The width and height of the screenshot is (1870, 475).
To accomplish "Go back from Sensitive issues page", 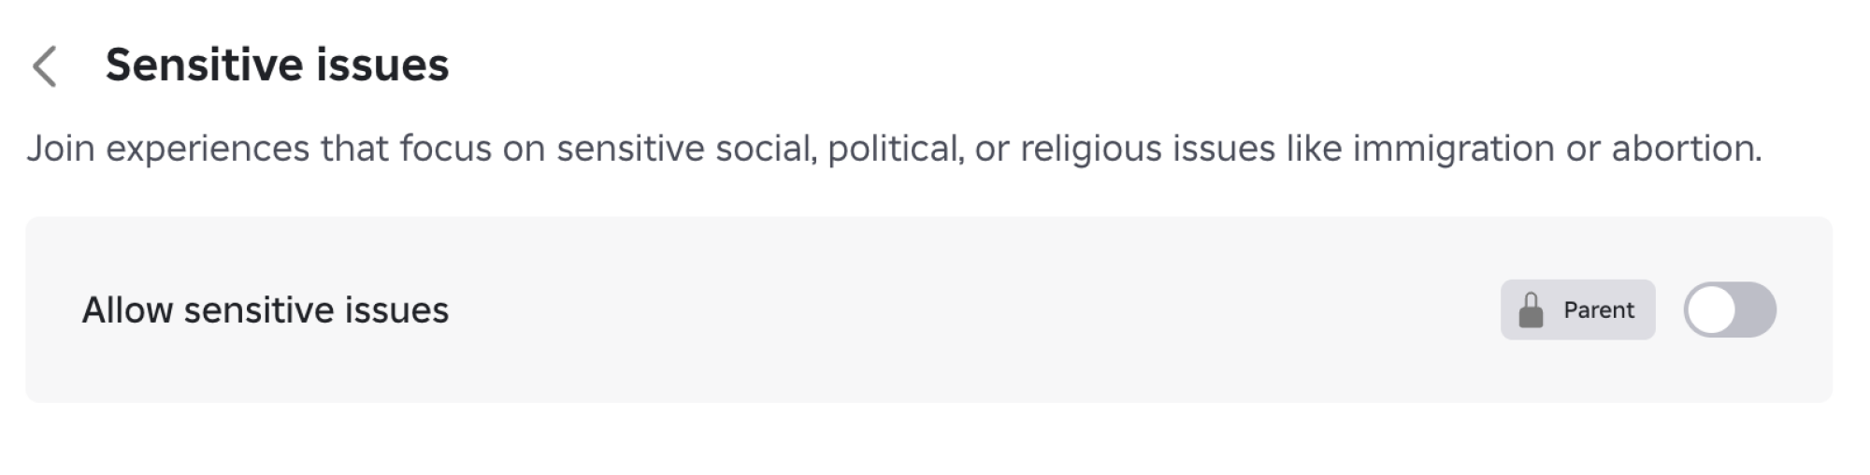I will (45, 66).
